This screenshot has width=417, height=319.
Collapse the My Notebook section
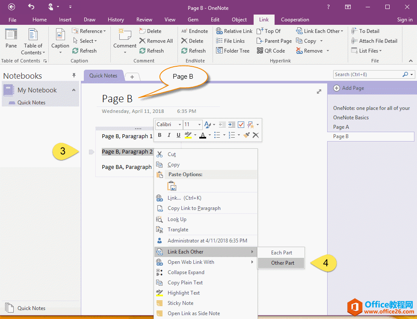click(x=74, y=90)
